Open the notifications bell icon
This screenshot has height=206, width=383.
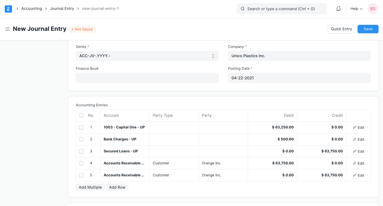pos(338,9)
